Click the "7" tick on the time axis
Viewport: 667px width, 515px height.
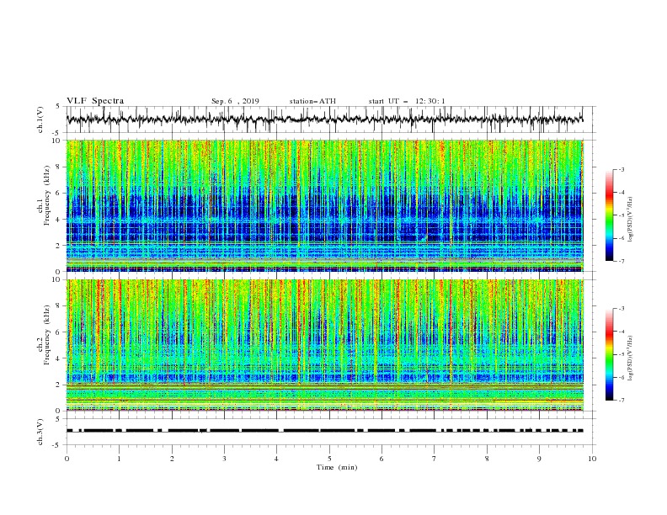[435, 459]
